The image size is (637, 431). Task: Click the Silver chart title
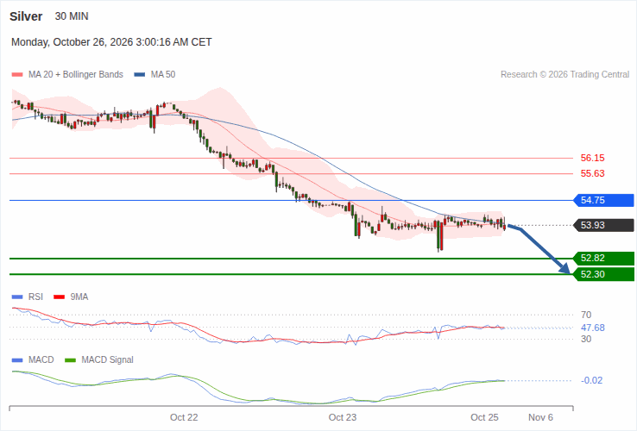26,16
